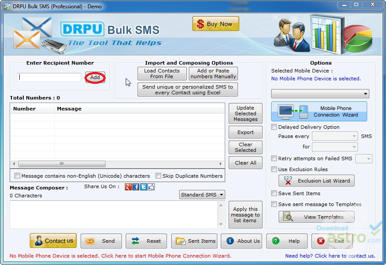Open About Us information
Image resolution: width=386 pixels, height=265 pixels.
point(241,241)
